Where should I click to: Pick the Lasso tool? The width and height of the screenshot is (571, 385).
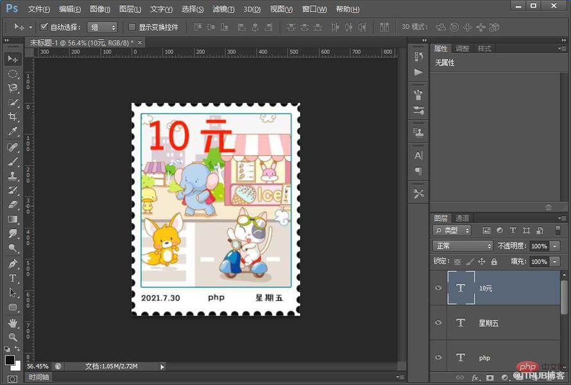coord(13,88)
